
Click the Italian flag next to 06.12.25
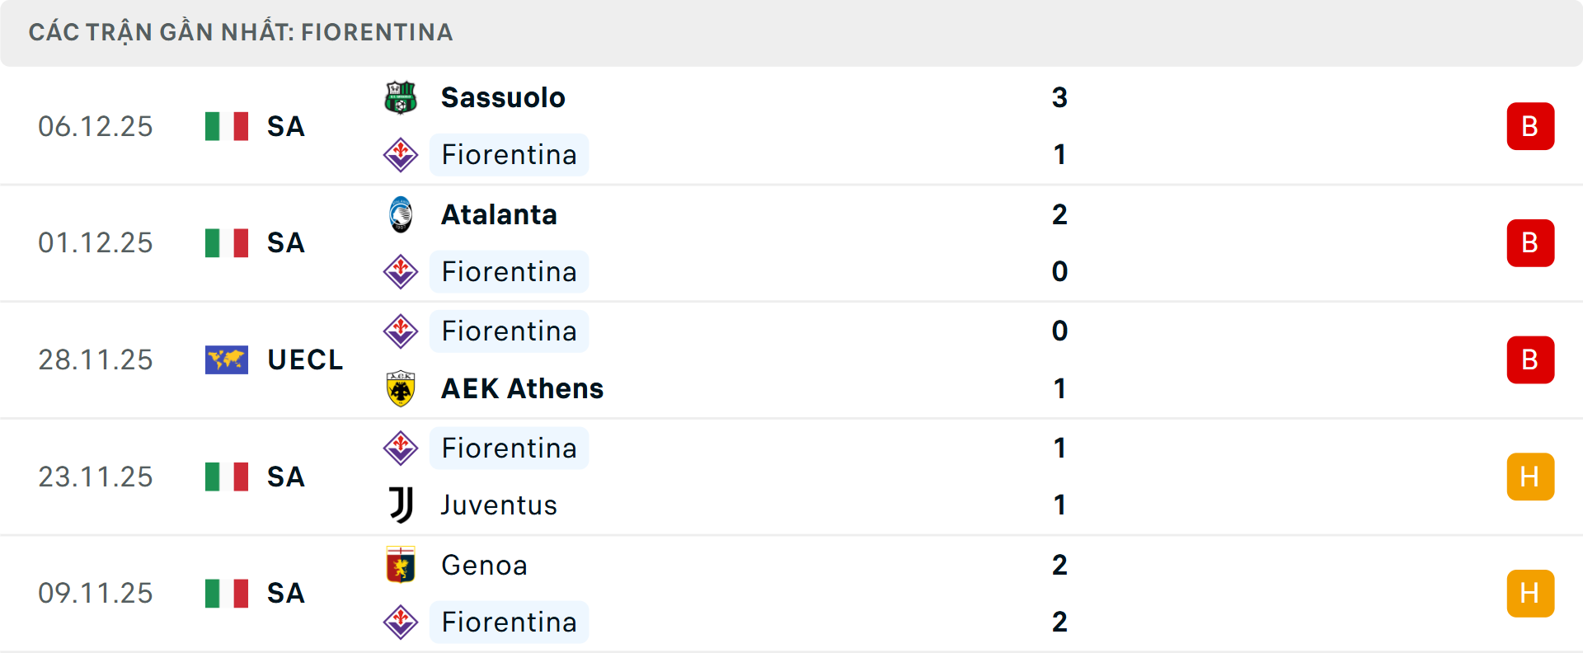click(227, 125)
